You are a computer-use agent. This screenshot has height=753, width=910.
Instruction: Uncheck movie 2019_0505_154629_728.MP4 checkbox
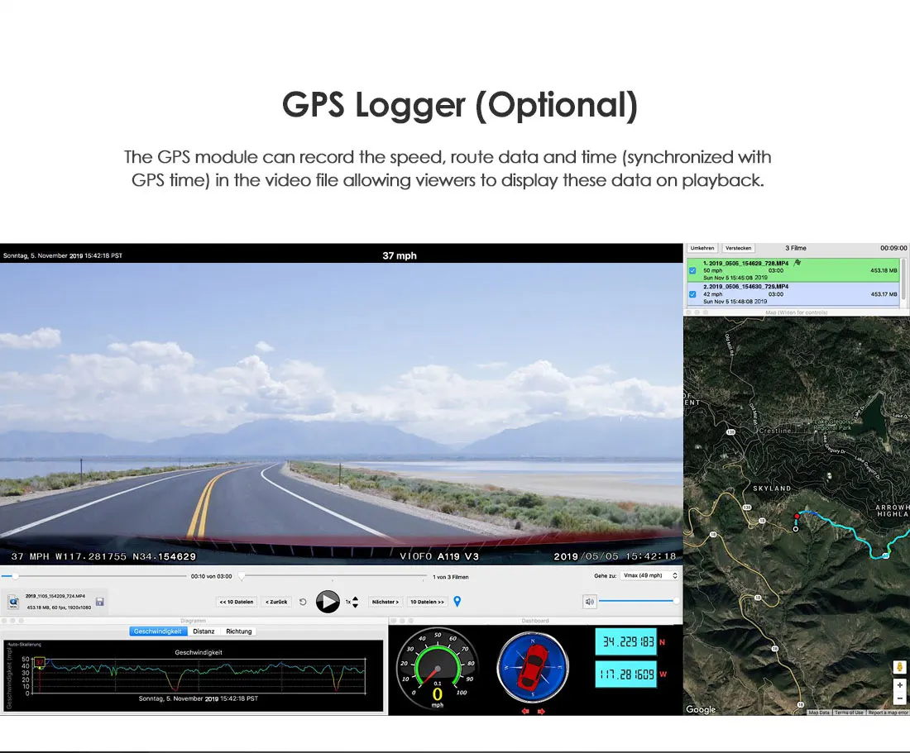tap(692, 271)
